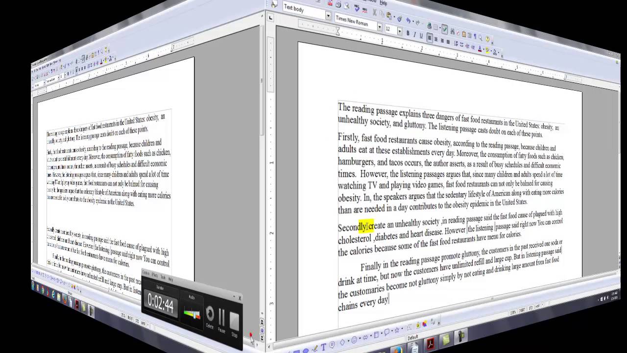This screenshot has width=627, height=353.
Task: Open Tools menu in recorder window
Action: pyautogui.click(x=163, y=277)
